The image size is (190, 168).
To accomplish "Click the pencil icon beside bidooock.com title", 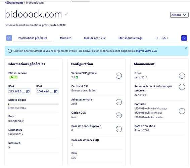I will pos(66,14).
